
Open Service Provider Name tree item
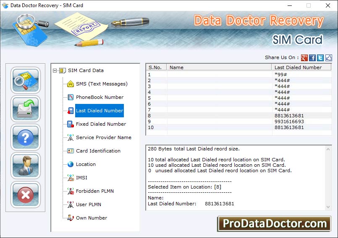point(103,137)
